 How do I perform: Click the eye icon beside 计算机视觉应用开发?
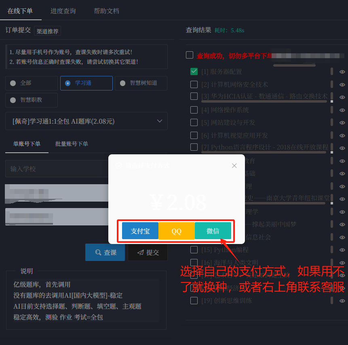click(x=342, y=135)
